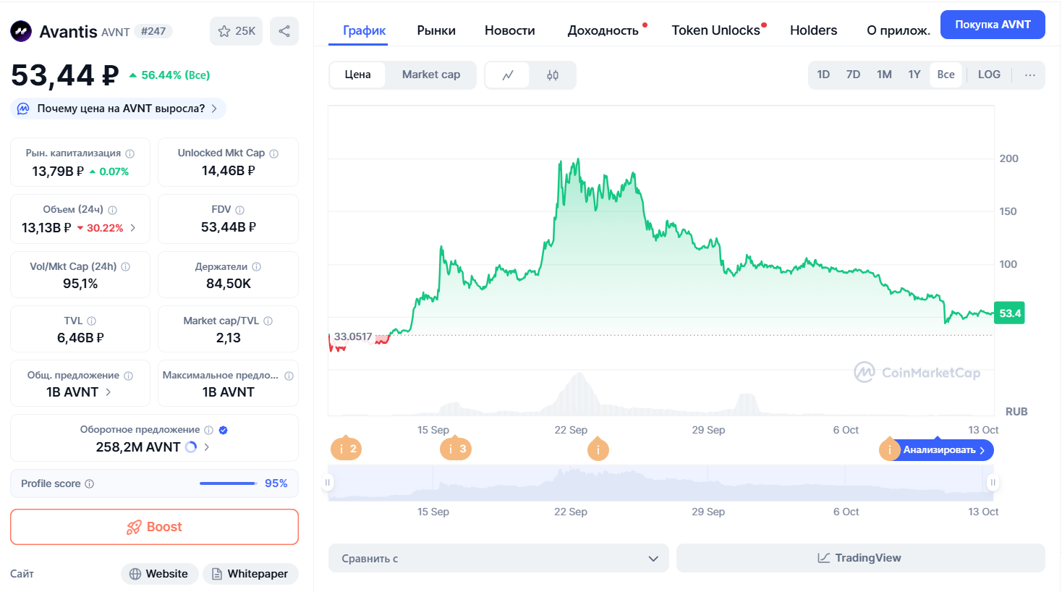The height and width of the screenshot is (592, 1062).
Task: Click the share icon button
Action: pyautogui.click(x=284, y=31)
